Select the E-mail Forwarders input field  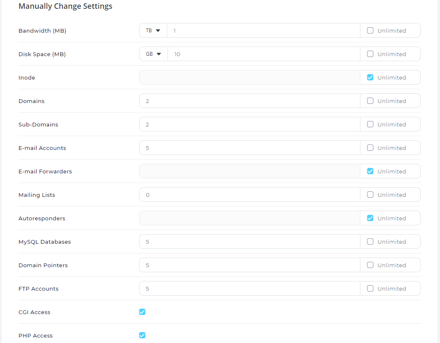(250, 171)
